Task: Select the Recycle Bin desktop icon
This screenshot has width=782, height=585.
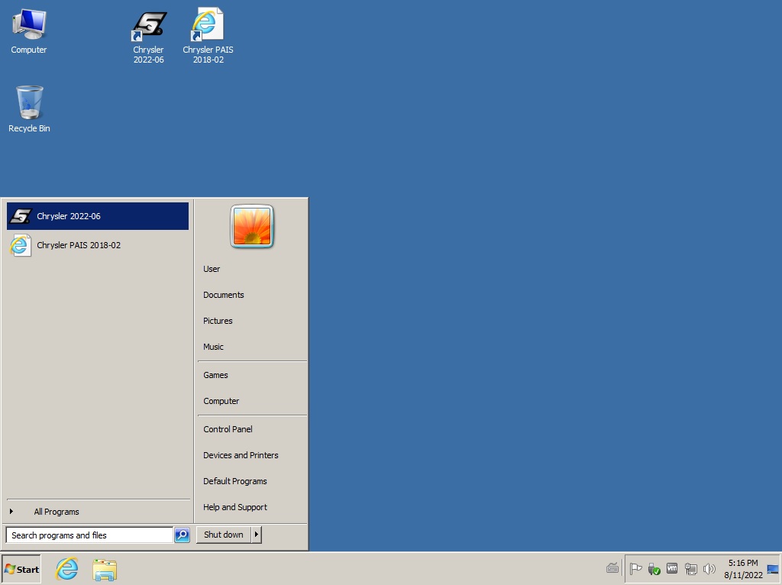Action: [x=29, y=109]
